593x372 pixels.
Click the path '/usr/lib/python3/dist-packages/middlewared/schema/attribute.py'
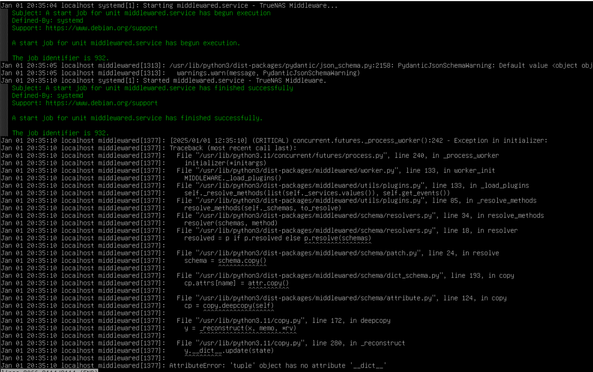pos(315,298)
